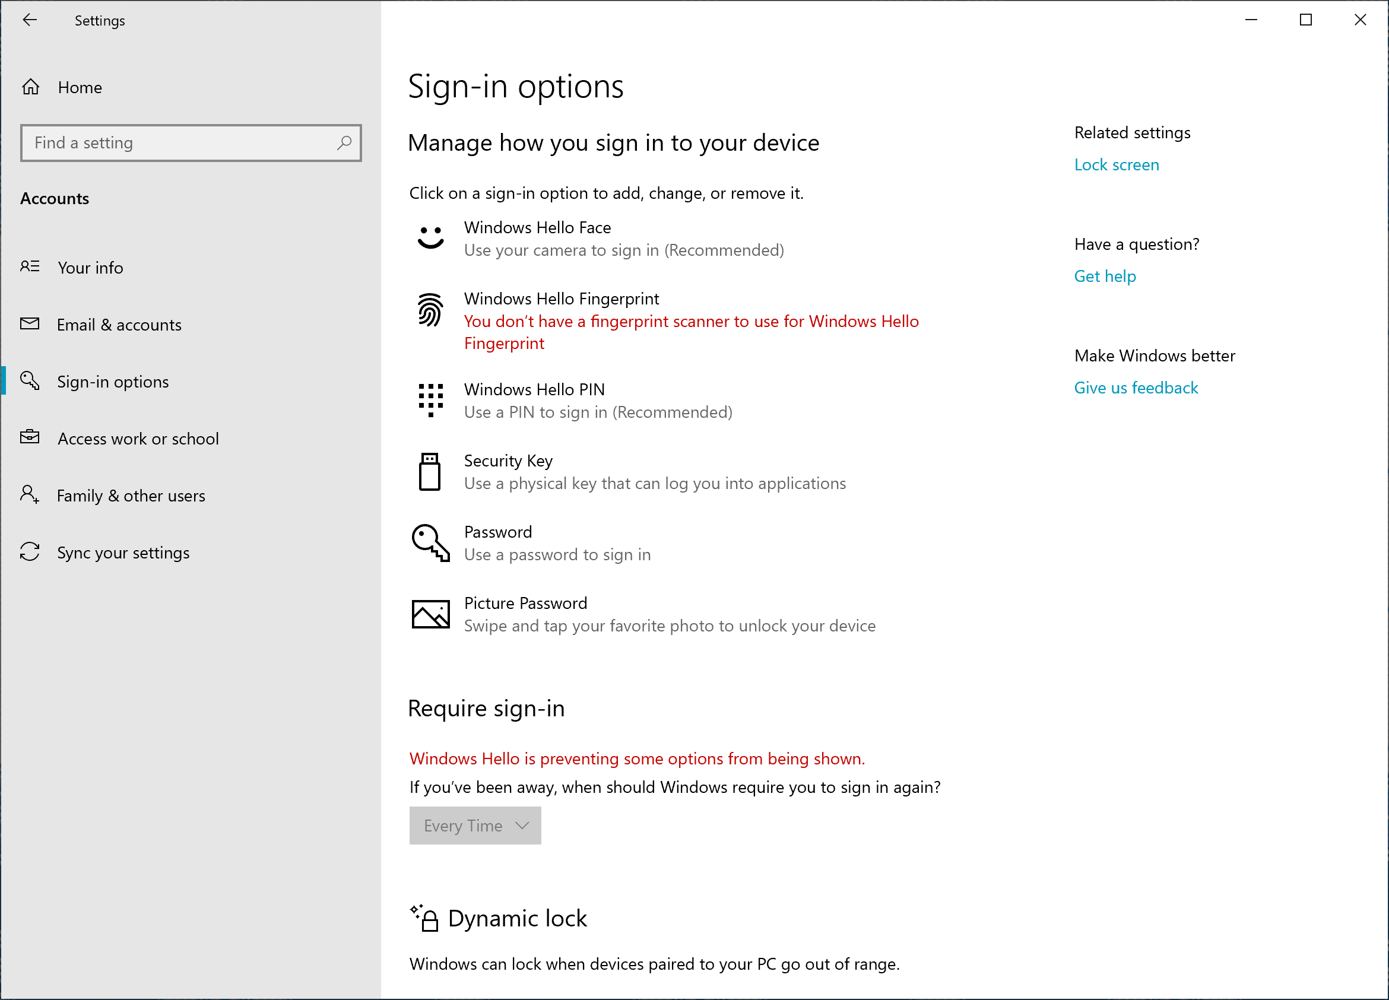This screenshot has height=1000, width=1389.
Task: Open the Lock screen related settings link
Action: (1116, 165)
